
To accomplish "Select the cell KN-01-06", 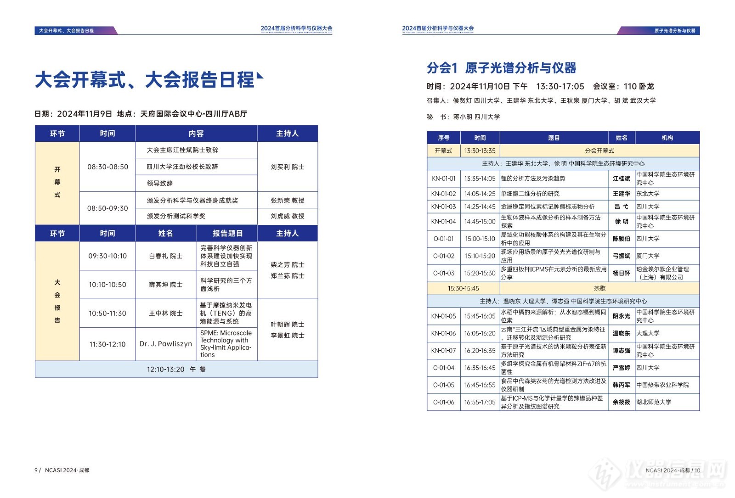I will pos(444,333).
